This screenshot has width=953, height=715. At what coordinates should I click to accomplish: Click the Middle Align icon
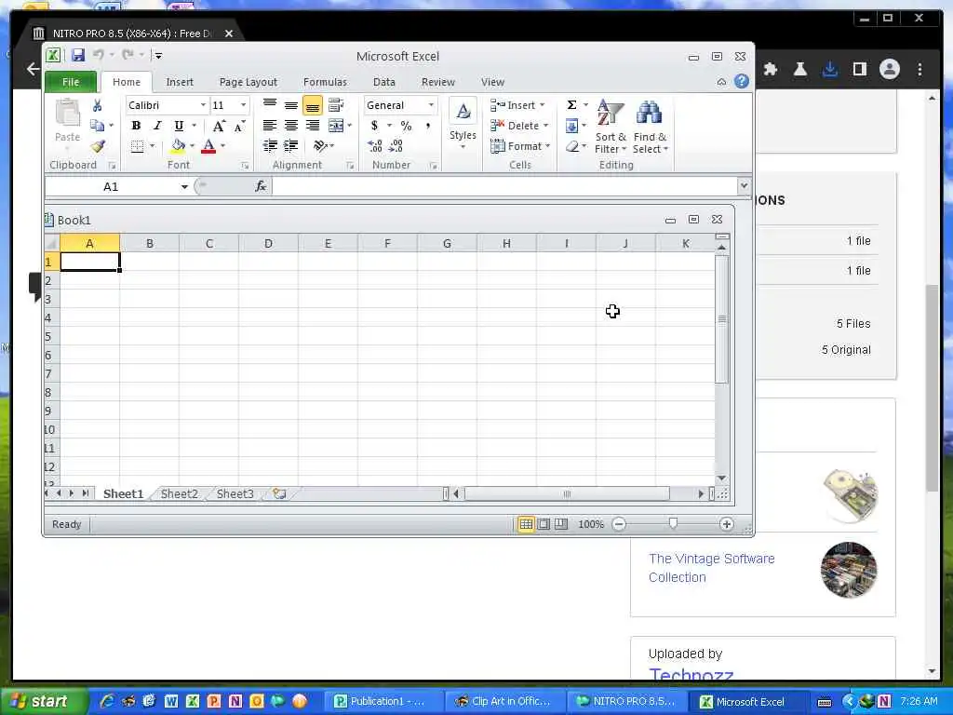291,105
